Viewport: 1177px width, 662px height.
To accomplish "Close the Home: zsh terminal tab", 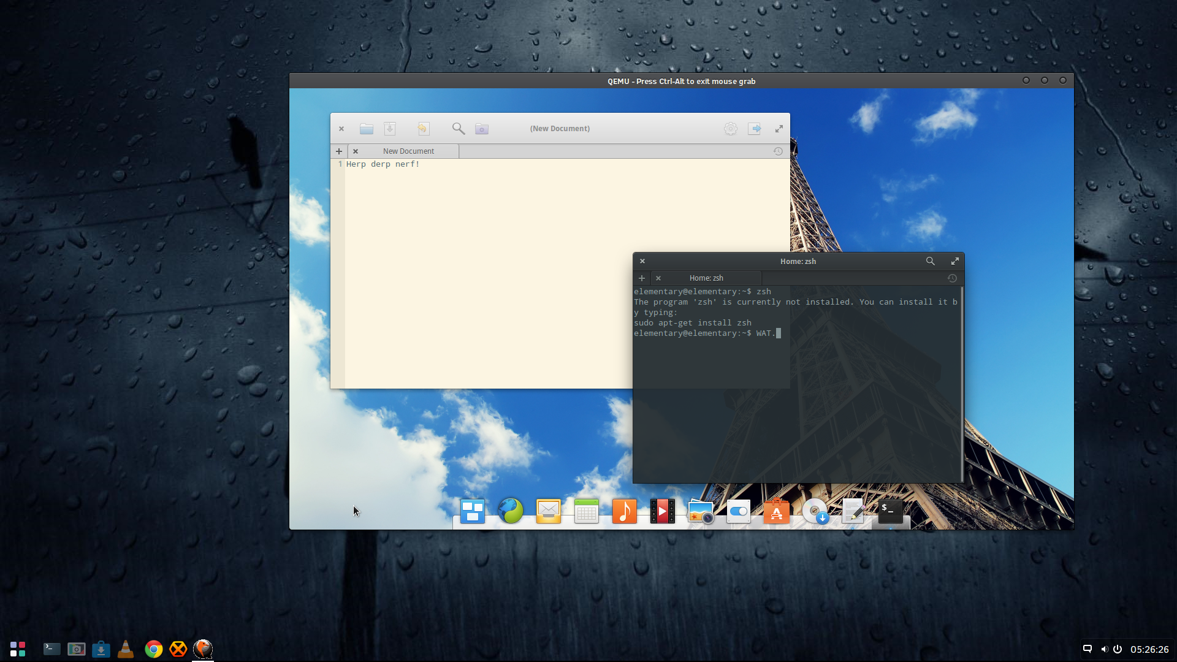I will (658, 278).
